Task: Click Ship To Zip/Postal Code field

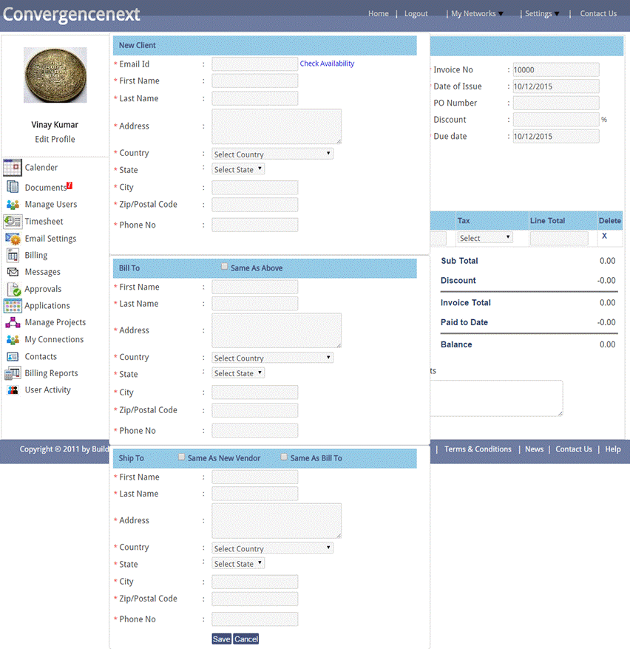Action: (255, 599)
